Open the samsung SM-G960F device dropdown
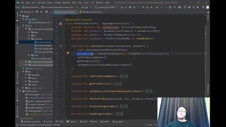The height and width of the screenshot is (127, 226). [106, 7]
